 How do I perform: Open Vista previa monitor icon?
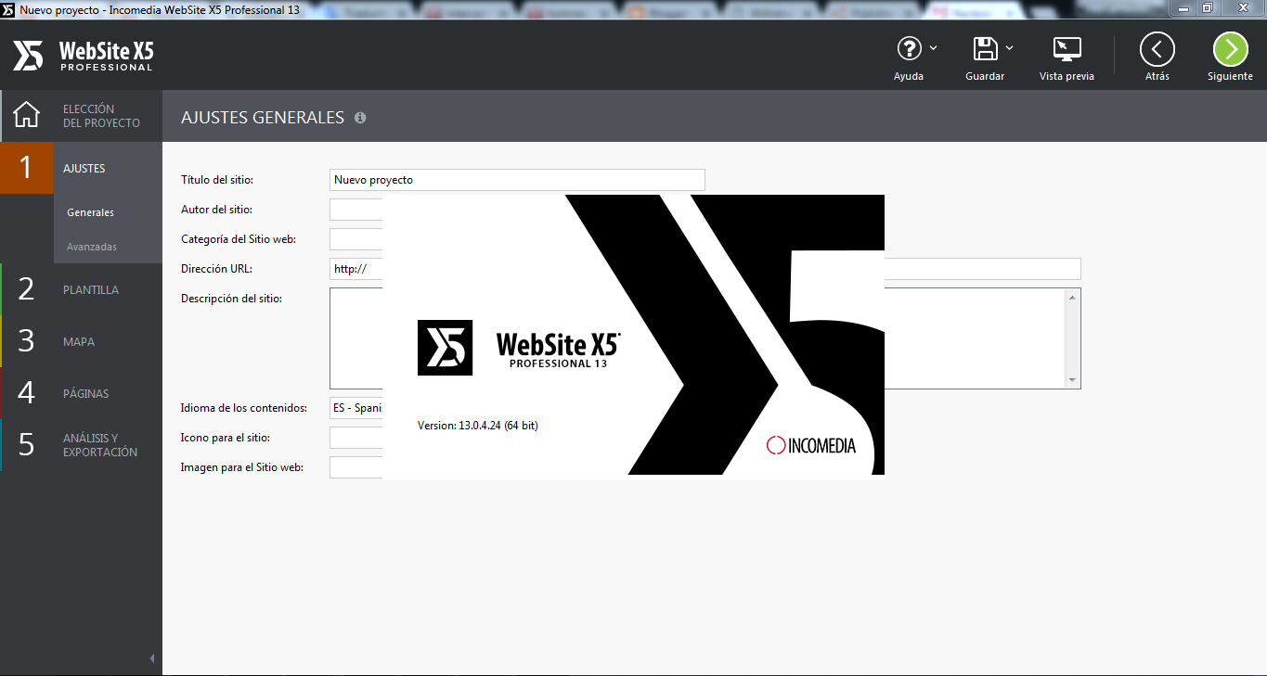click(1067, 49)
